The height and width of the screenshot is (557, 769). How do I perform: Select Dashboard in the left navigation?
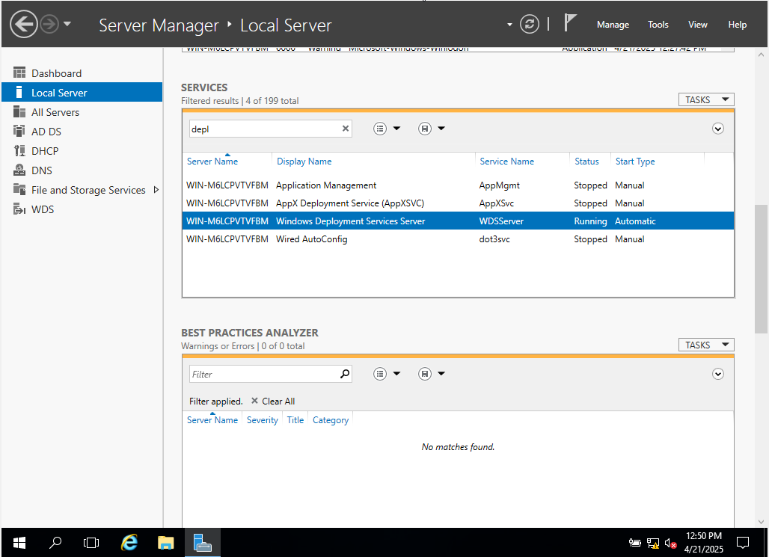tap(56, 73)
